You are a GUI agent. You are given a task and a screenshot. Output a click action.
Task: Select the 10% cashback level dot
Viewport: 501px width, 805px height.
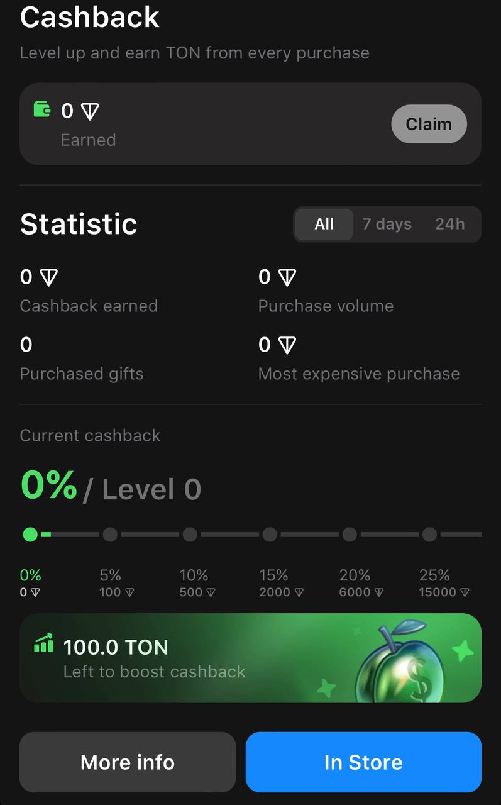(x=190, y=535)
